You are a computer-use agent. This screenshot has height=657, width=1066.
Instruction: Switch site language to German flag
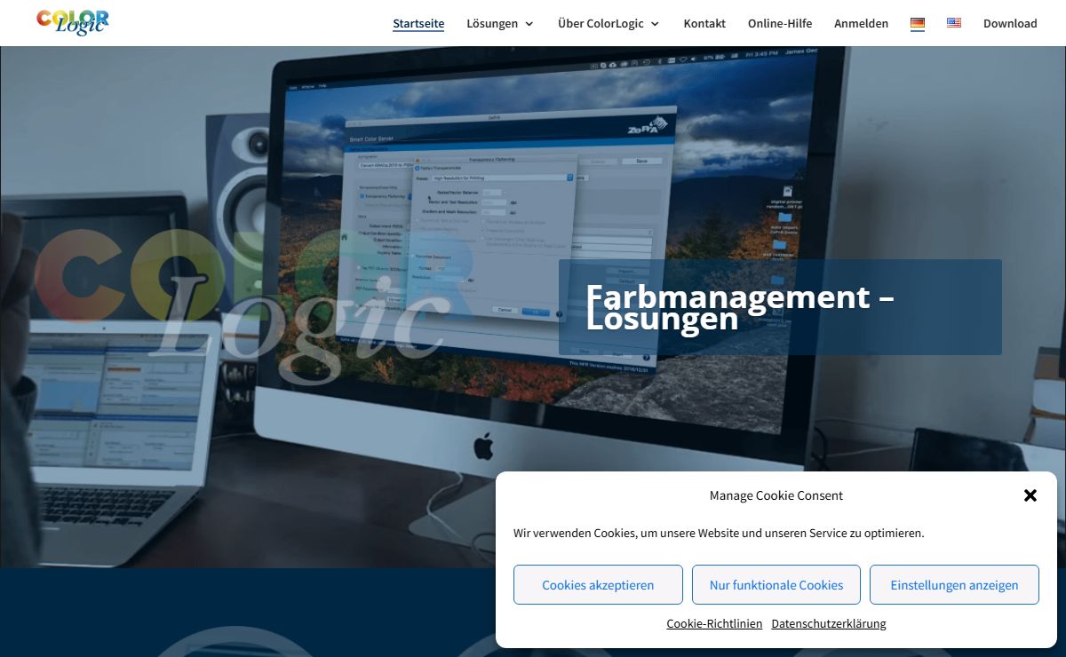[x=918, y=24]
